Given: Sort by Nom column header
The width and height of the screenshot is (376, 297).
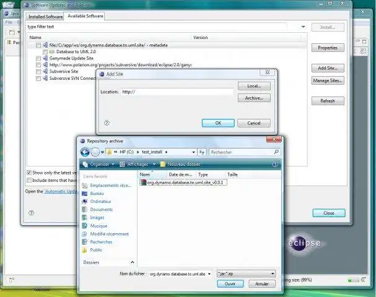Looking at the screenshot, I should coord(153,174).
